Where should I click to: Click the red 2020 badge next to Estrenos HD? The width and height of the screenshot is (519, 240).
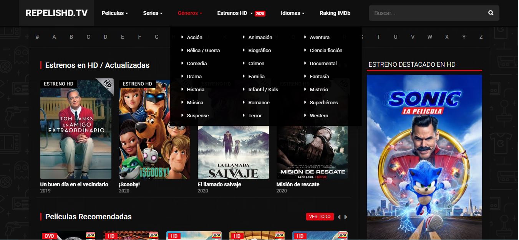pos(260,13)
